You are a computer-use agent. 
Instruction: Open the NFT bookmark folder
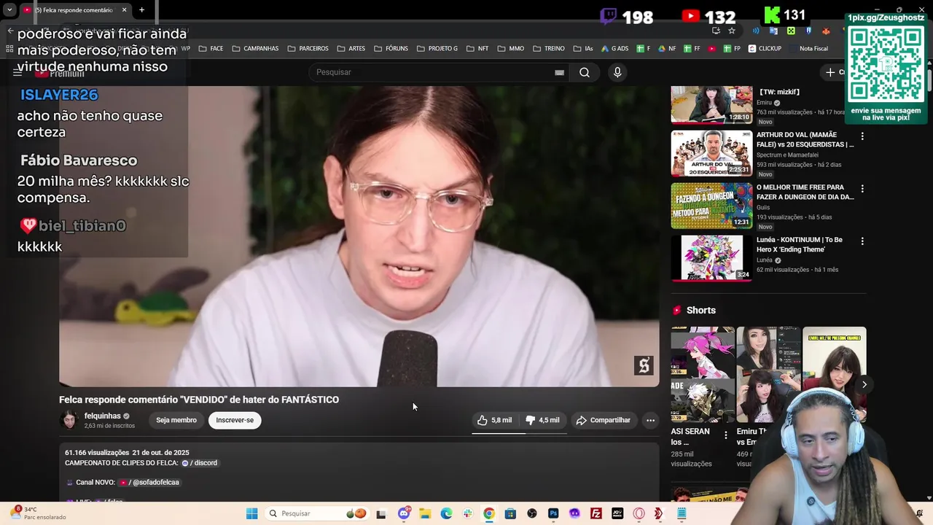477,49
